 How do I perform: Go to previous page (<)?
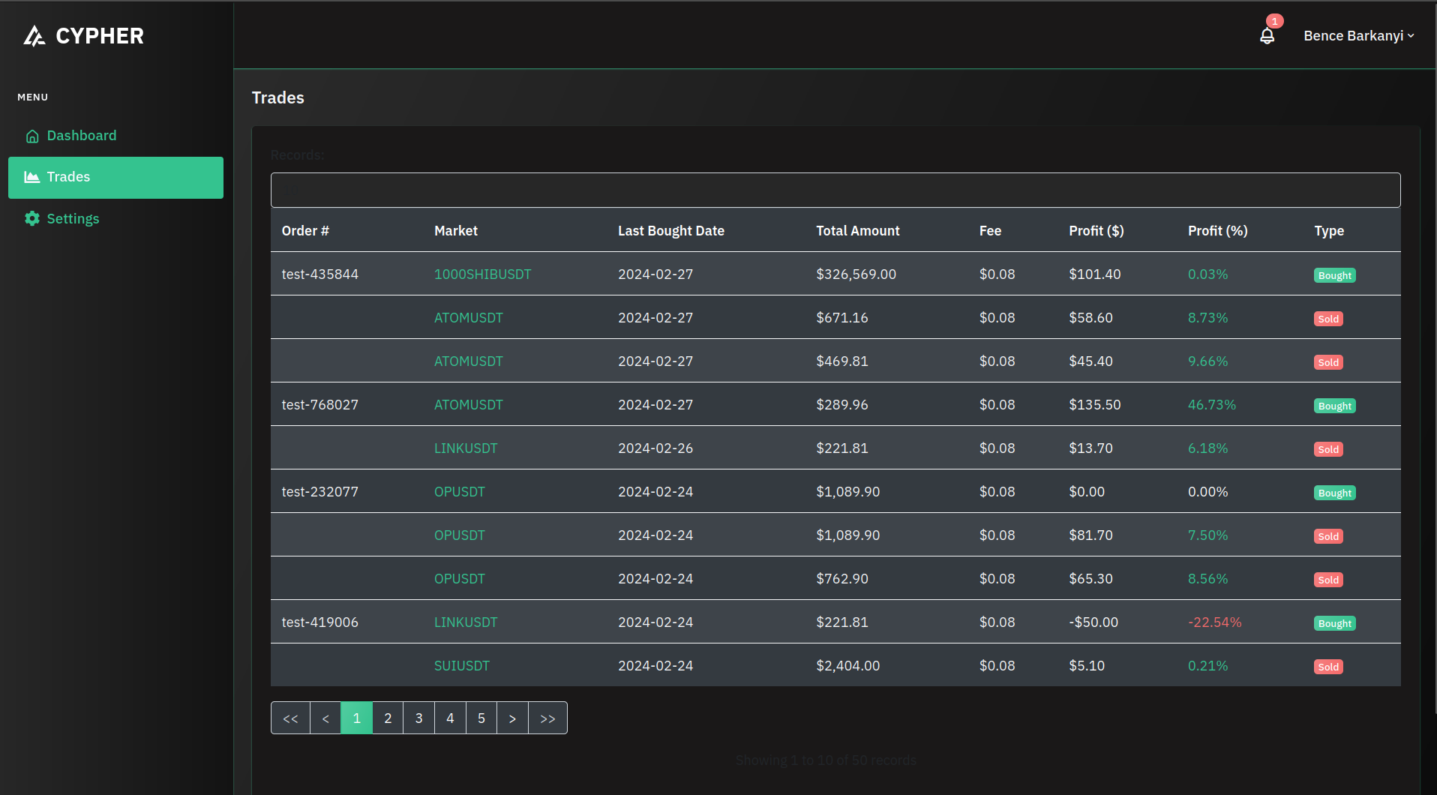pyautogui.click(x=325, y=718)
